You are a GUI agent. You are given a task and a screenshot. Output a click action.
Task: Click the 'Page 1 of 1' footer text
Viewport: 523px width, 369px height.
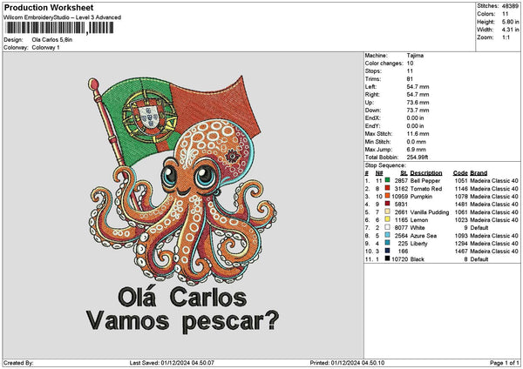(505, 363)
